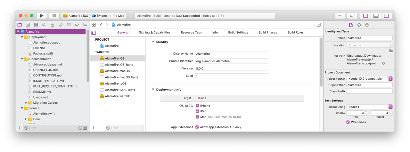The height and width of the screenshot is (152, 410).
Task: Reveal the project path in Finder arrow
Action: pyautogui.click(x=383, y=63)
